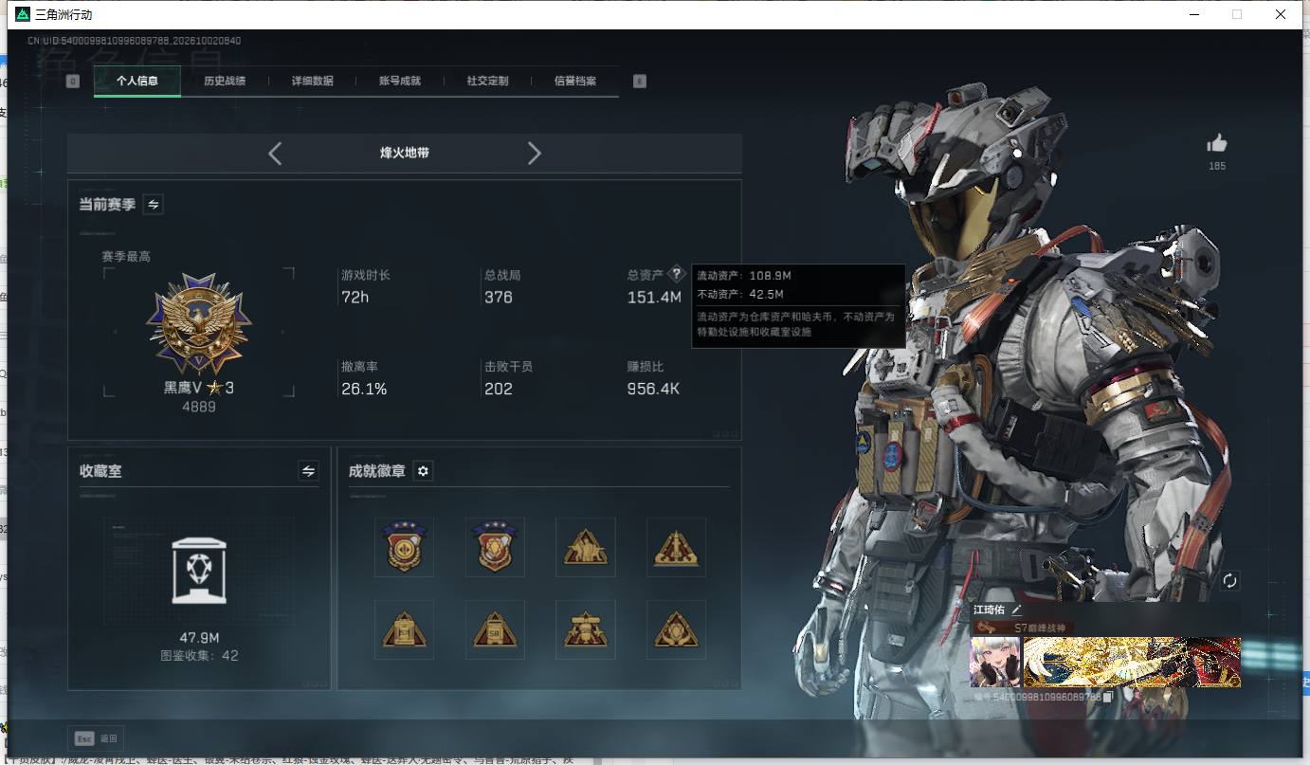Click the 击败干员 value 202
The image size is (1310, 765).
point(498,389)
